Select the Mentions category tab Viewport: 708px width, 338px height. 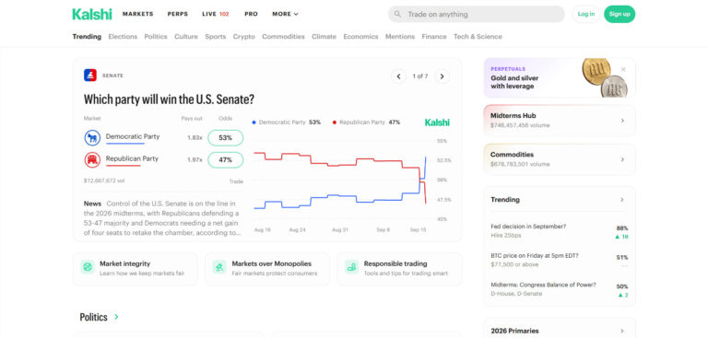coord(399,37)
